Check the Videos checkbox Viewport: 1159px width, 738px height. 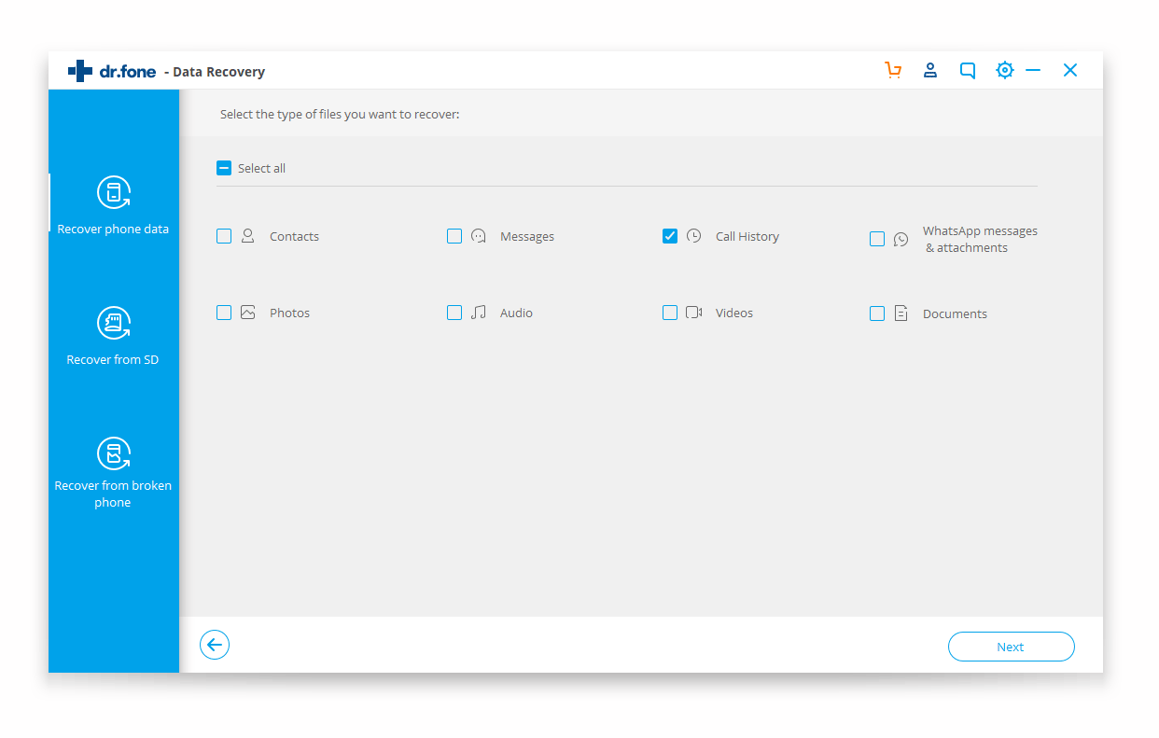(x=670, y=313)
